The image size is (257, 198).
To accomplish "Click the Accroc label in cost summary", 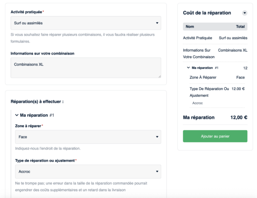I will (197, 103).
